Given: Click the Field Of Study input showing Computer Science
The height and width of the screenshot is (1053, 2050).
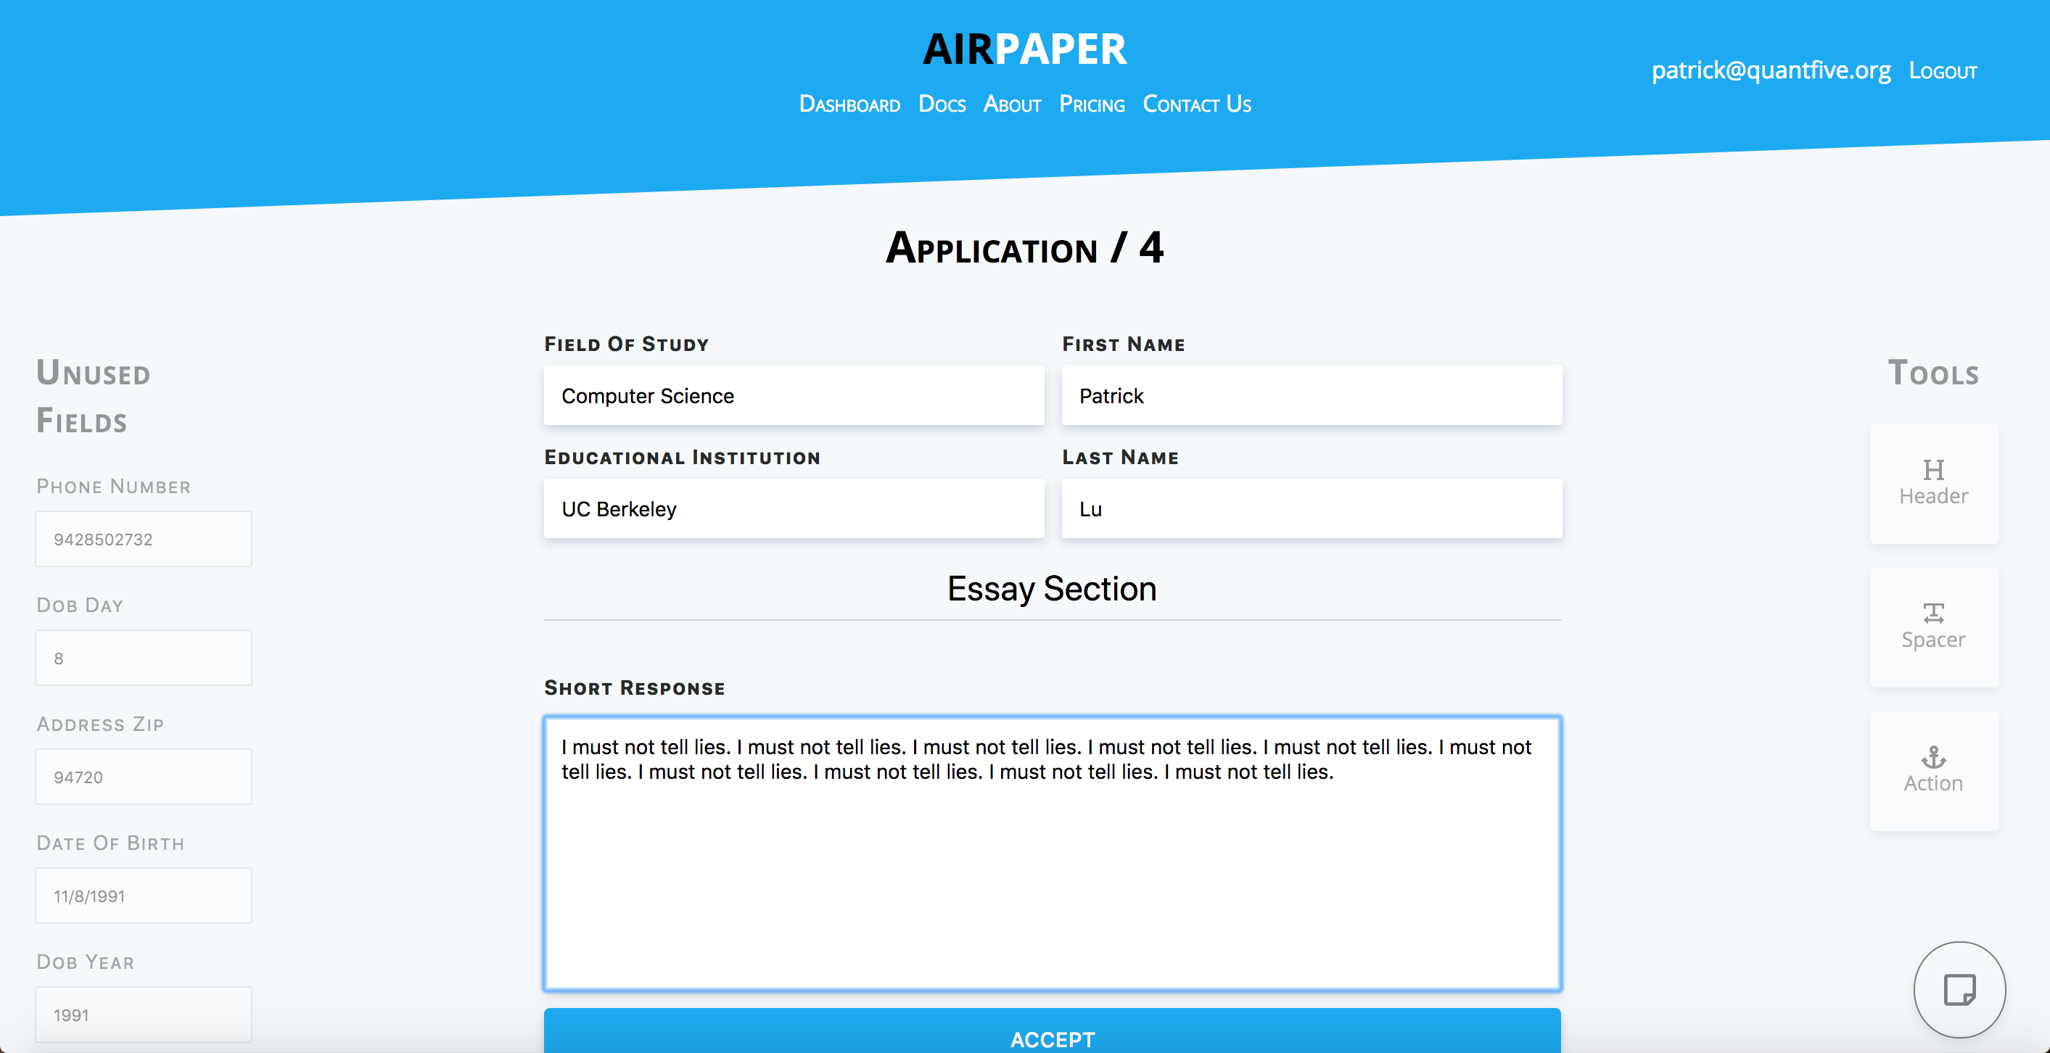Looking at the screenshot, I should click(x=794, y=395).
